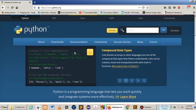
Task: Switch to Google Chrome in taskbar
Action: tap(128, 107)
